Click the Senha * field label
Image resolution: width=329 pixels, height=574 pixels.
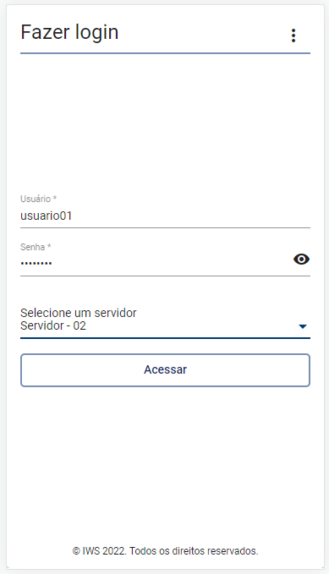click(36, 247)
